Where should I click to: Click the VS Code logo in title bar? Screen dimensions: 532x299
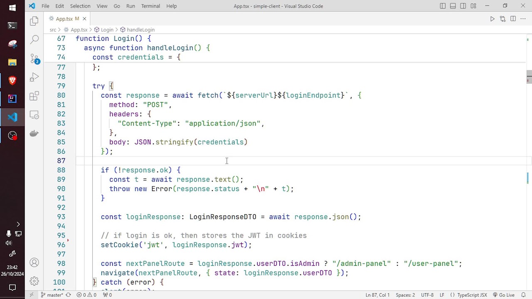[32, 6]
